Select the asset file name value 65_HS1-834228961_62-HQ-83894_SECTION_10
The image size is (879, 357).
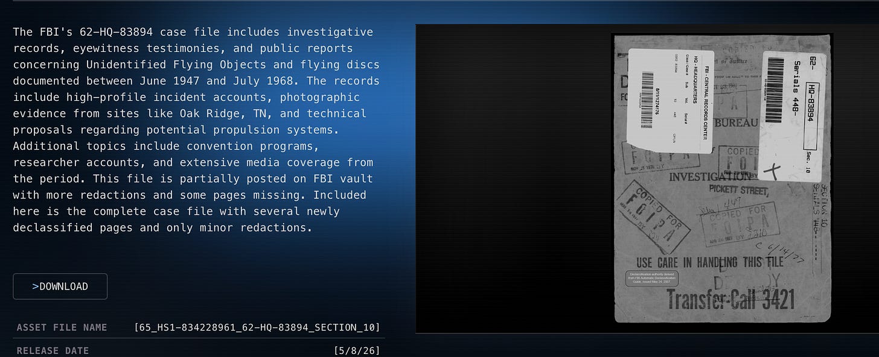258,327
